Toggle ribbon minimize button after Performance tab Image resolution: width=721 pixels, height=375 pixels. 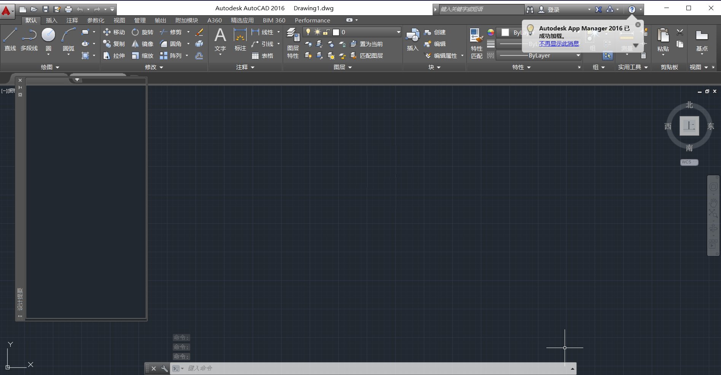pos(349,20)
